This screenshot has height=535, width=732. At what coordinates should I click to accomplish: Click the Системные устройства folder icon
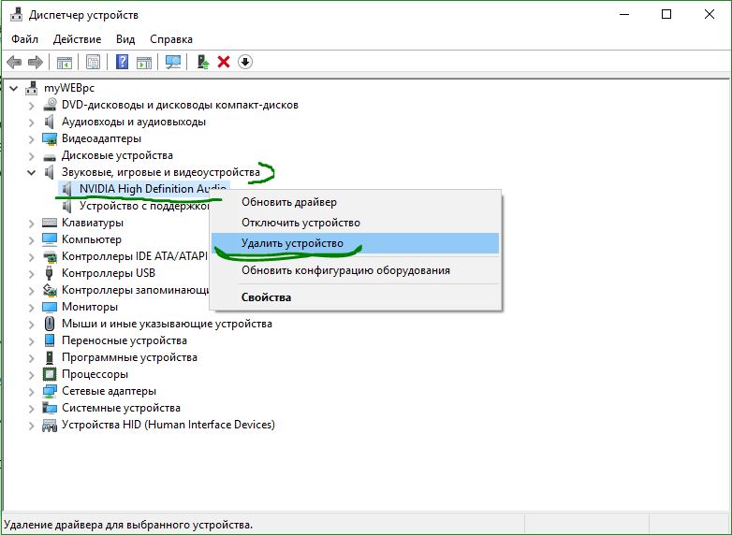point(50,408)
